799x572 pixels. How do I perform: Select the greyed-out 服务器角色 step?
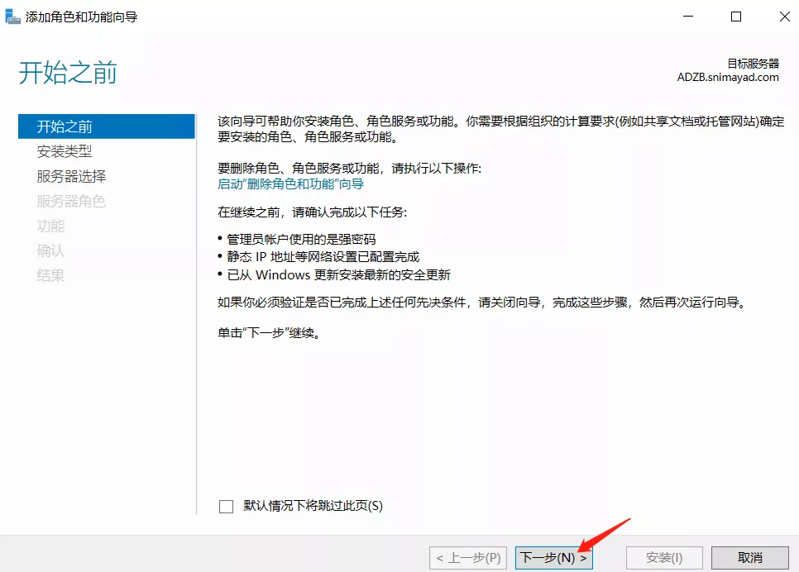click(x=71, y=201)
